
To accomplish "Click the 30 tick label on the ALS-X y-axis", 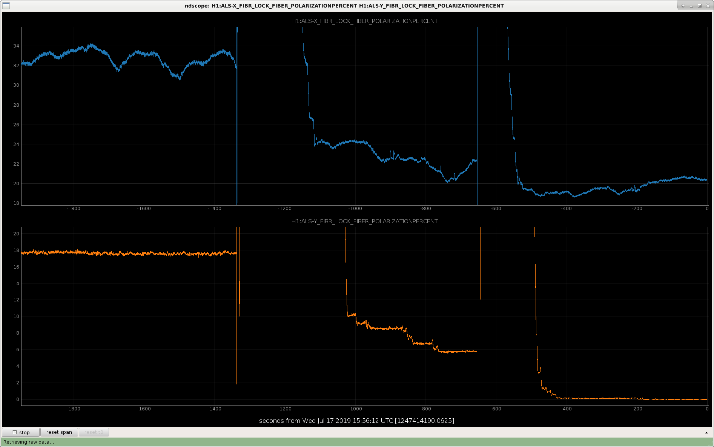I will (x=16, y=85).
